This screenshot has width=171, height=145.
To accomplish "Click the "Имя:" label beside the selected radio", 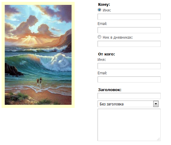I will [x=107, y=10].
